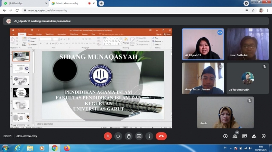Click the meeting code ebx-mzre-fey
The image size is (272, 152).
pyautogui.click(x=27, y=136)
